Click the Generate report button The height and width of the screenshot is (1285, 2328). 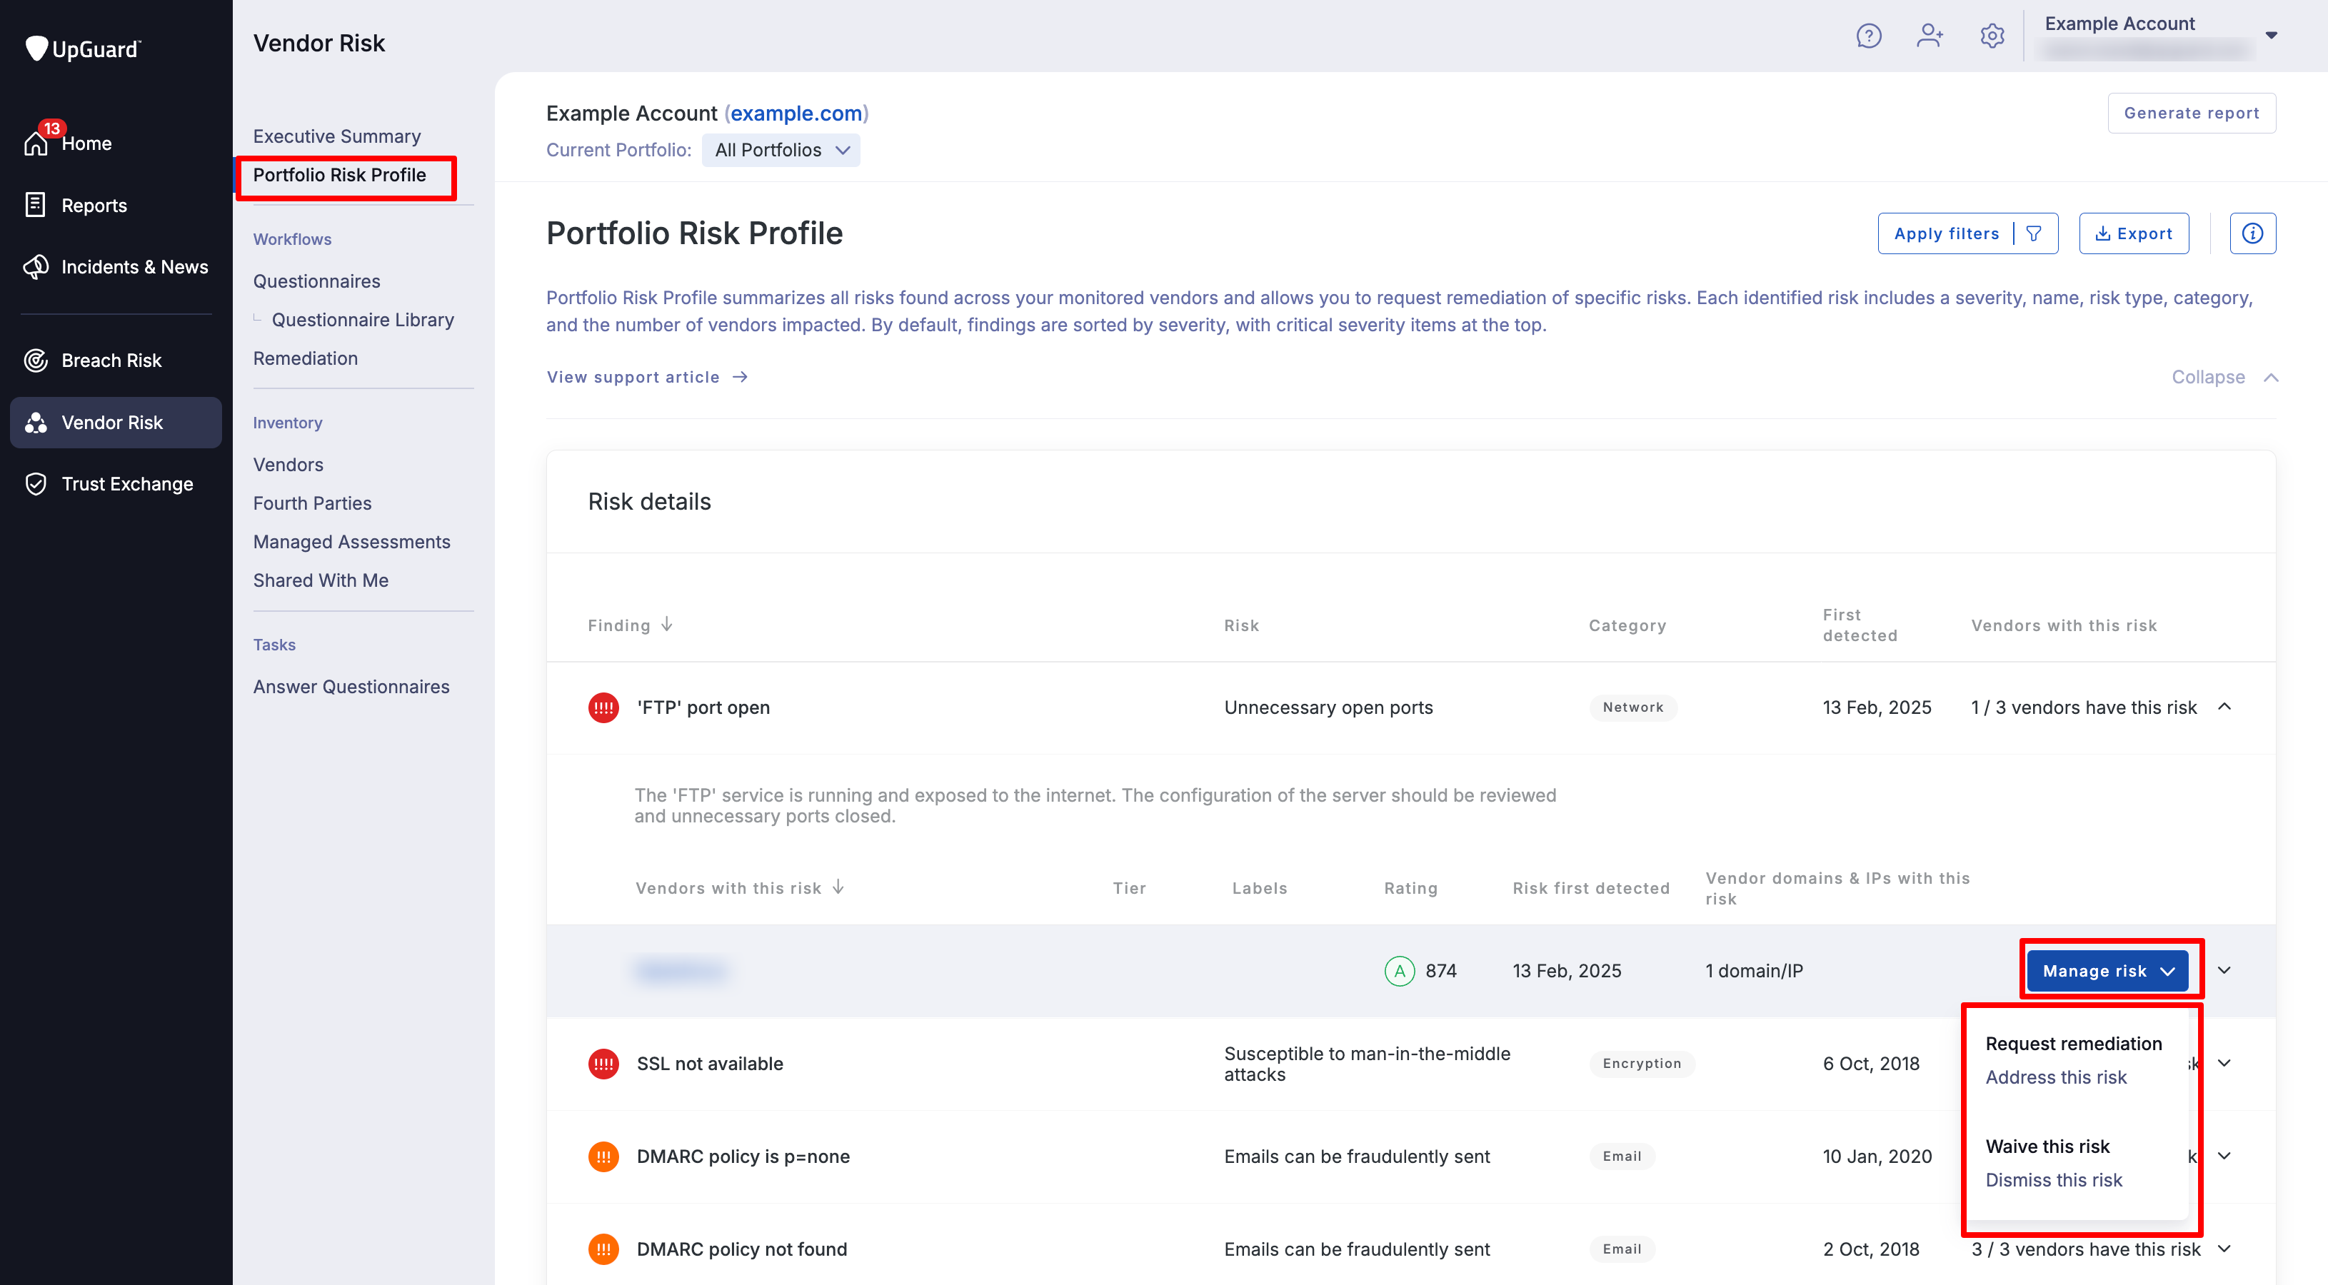pos(2191,113)
